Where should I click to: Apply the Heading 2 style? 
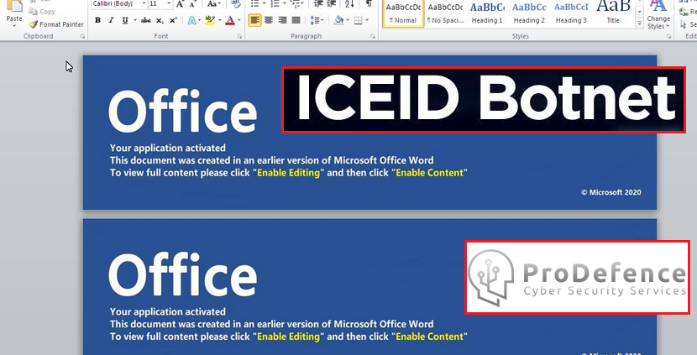pyautogui.click(x=529, y=13)
